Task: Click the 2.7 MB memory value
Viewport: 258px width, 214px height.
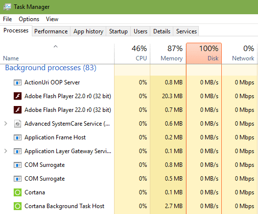Action: pyautogui.click(x=174, y=206)
